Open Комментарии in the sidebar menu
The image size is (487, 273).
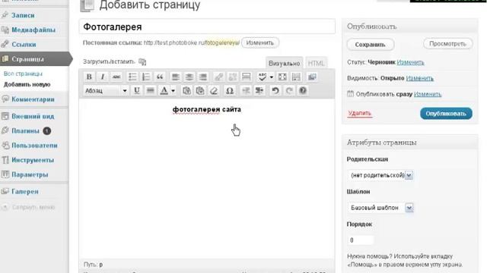click(33, 99)
